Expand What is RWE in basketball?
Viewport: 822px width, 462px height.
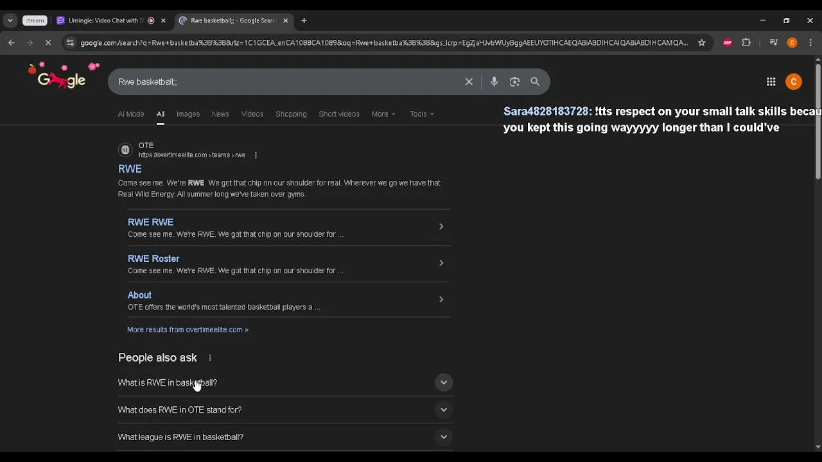tap(285, 382)
